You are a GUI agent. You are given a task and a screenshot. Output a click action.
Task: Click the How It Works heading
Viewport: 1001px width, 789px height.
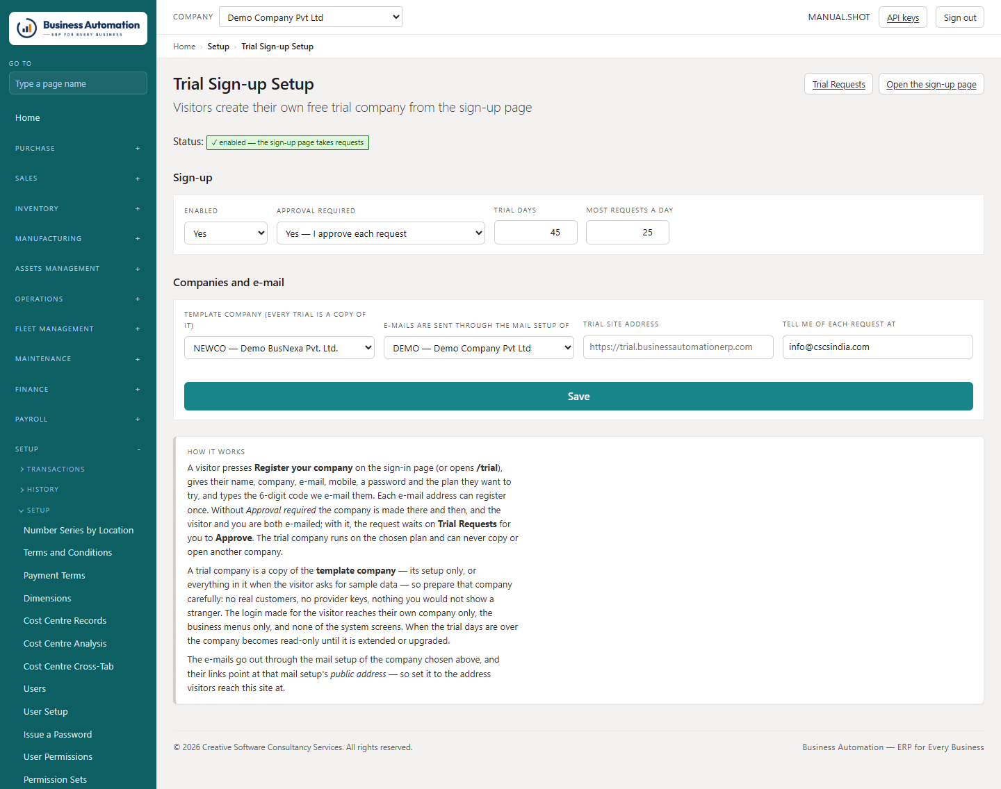point(216,452)
